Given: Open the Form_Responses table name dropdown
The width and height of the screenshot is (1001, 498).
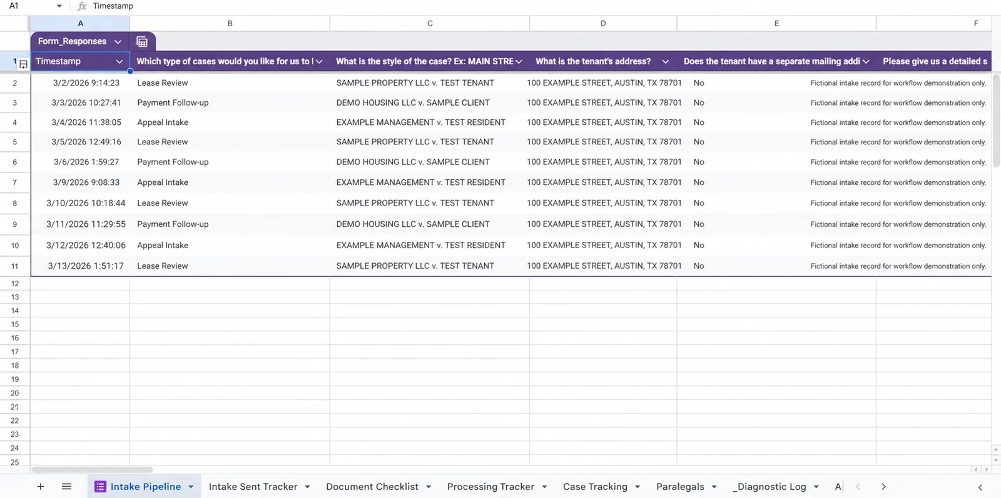Looking at the screenshot, I should coord(118,42).
